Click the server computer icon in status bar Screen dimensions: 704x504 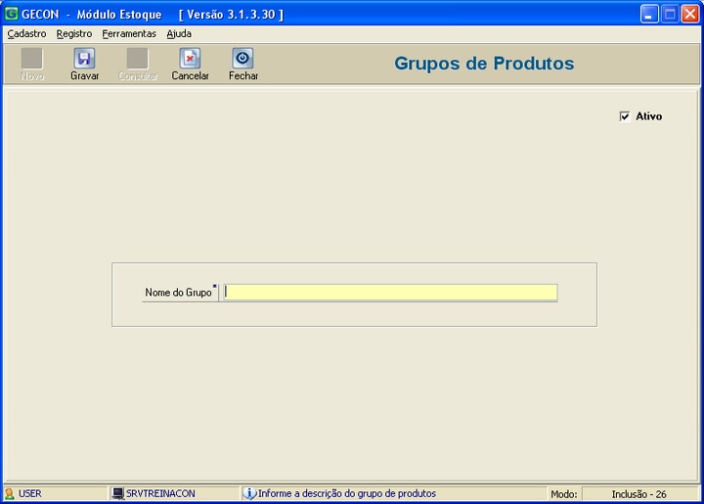coord(117,493)
